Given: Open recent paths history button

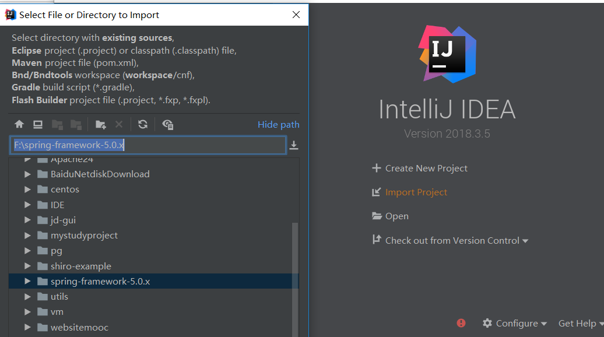Looking at the screenshot, I should 294,145.
